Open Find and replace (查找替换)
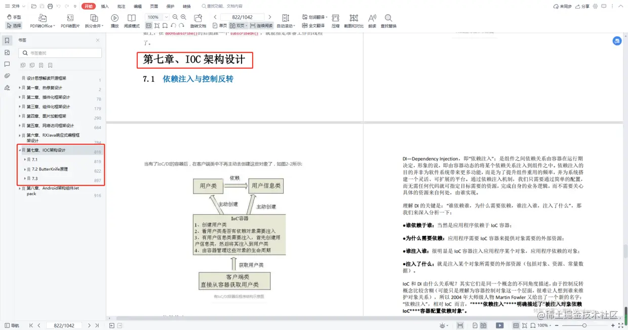 [x=388, y=21]
